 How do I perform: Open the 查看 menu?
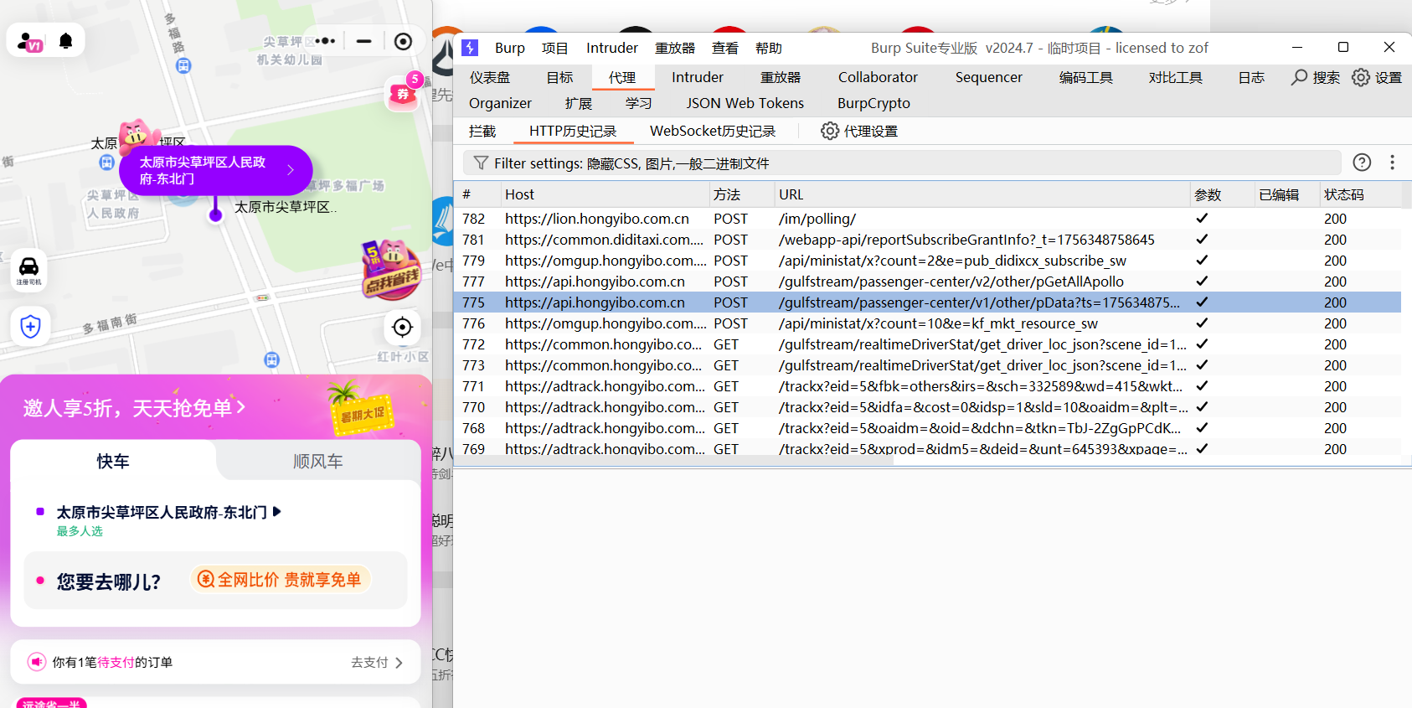tap(725, 48)
